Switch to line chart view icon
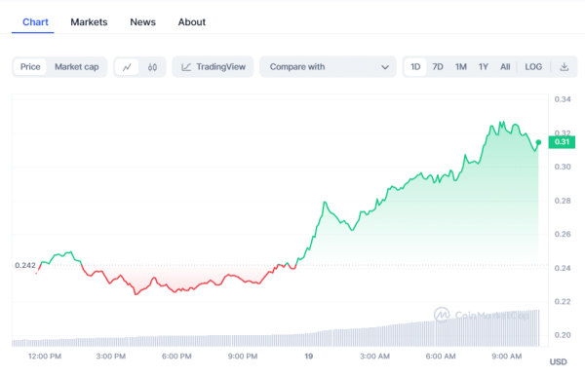This screenshot has width=585, height=377. click(127, 67)
